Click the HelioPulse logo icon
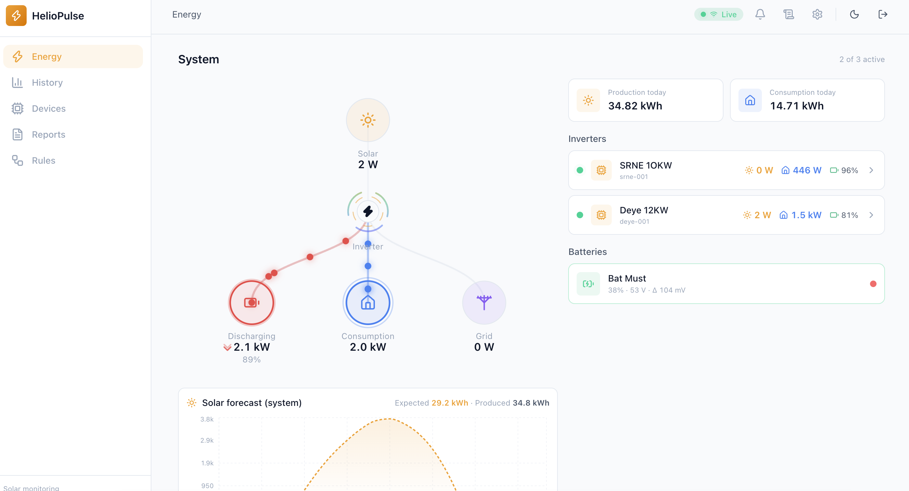The height and width of the screenshot is (491, 909). point(16,16)
